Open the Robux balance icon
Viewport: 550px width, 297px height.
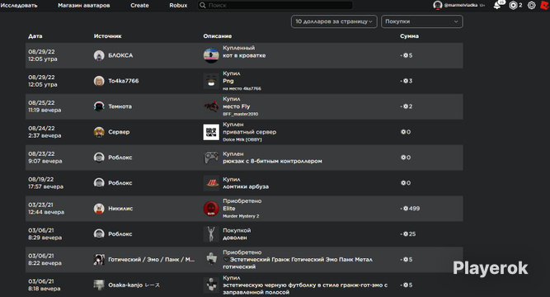pos(513,5)
